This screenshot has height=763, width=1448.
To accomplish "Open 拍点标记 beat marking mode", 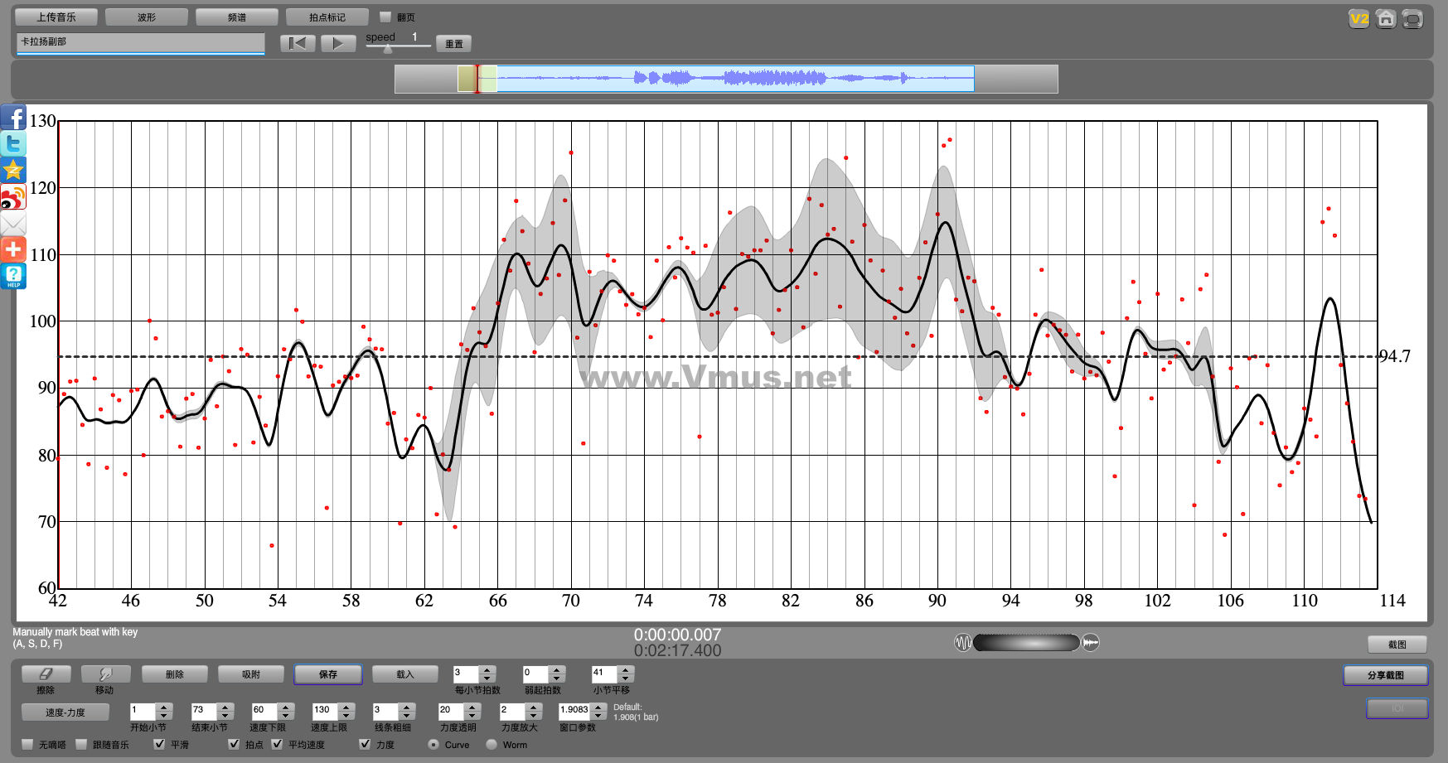I will [x=327, y=17].
